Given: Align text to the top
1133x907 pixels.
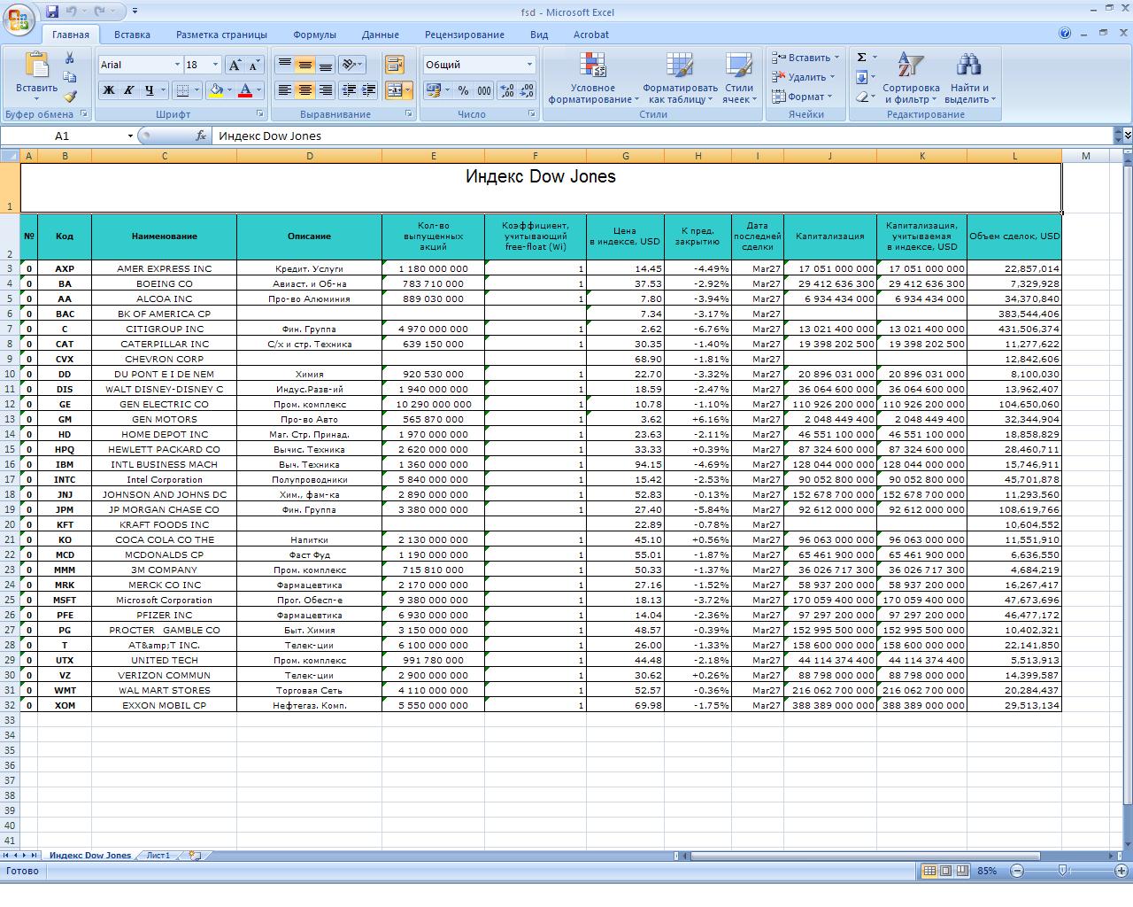Looking at the screenshot, I should (x=285, y=65).
